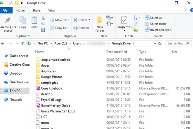
Task: Click Invert selection
Action: click(x=158, y=30)
